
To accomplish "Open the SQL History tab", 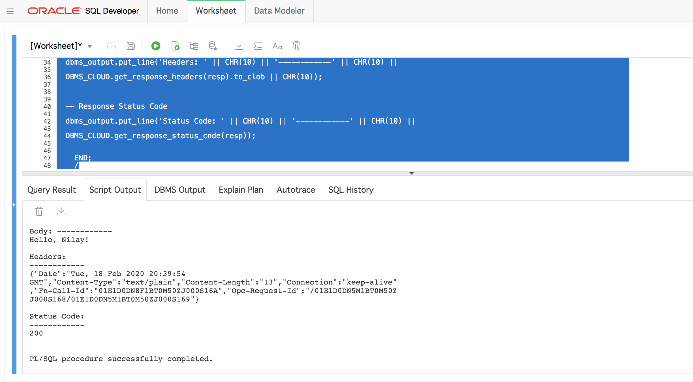I will pos(351,190).
